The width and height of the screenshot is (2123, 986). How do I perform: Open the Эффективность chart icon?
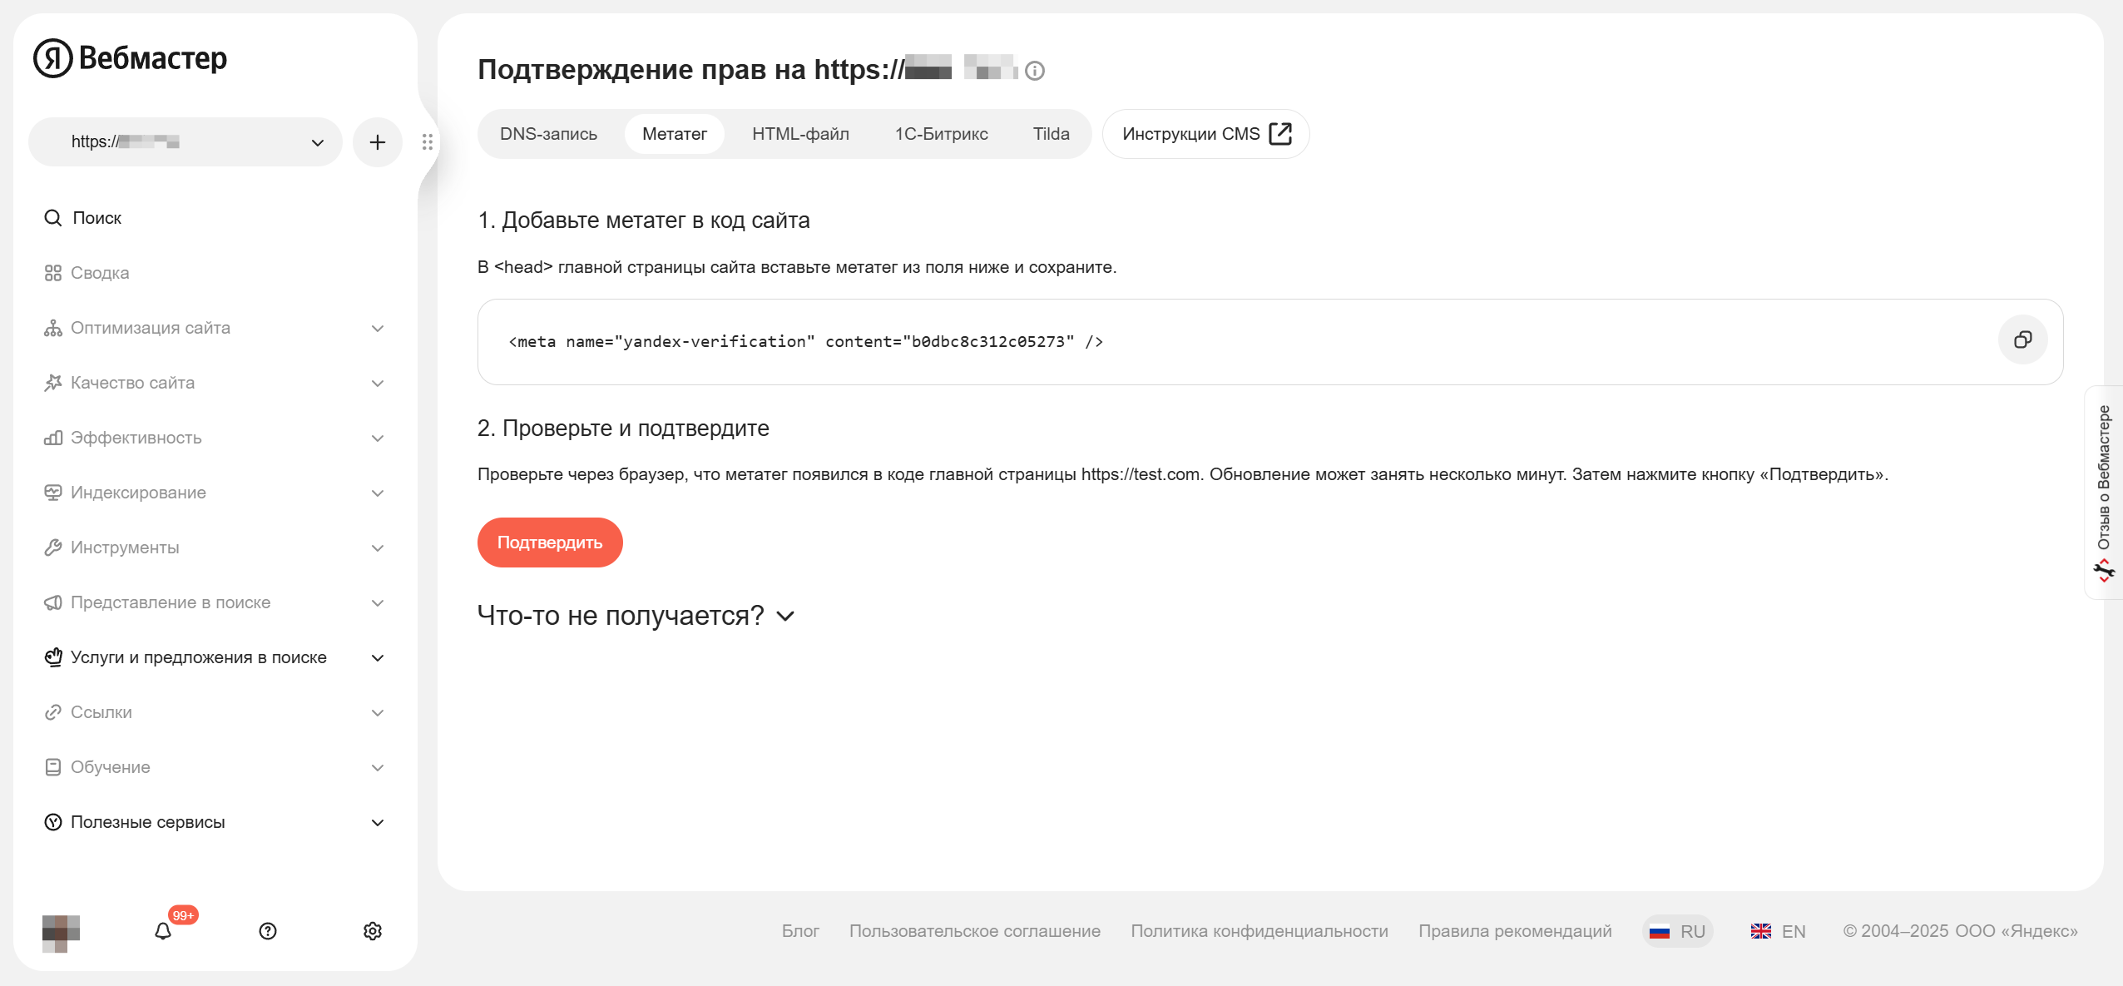tap(52, 437)
